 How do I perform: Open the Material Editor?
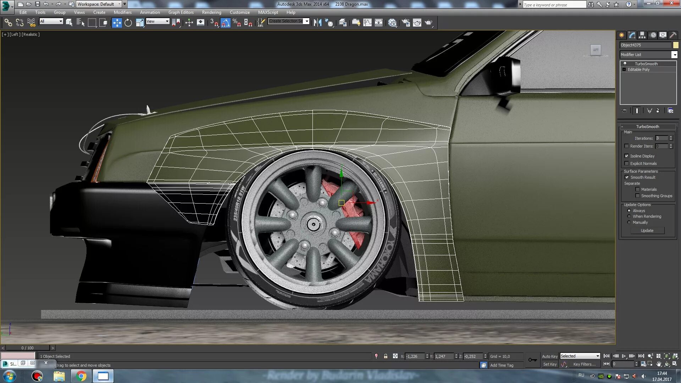pos(392,23)
